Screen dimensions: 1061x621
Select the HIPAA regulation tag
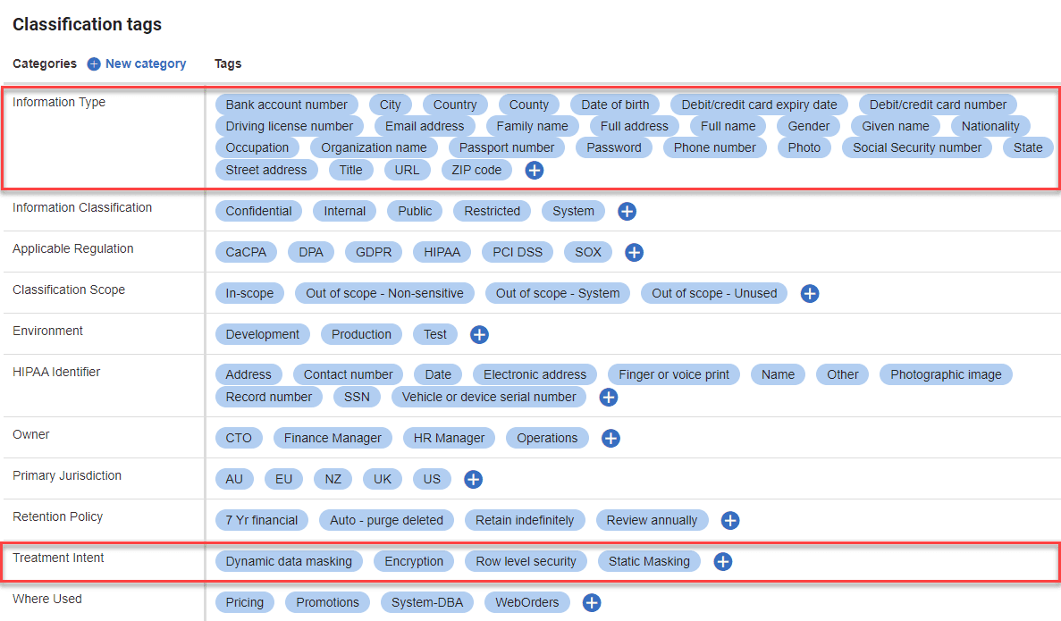click(x=442, y=252)
